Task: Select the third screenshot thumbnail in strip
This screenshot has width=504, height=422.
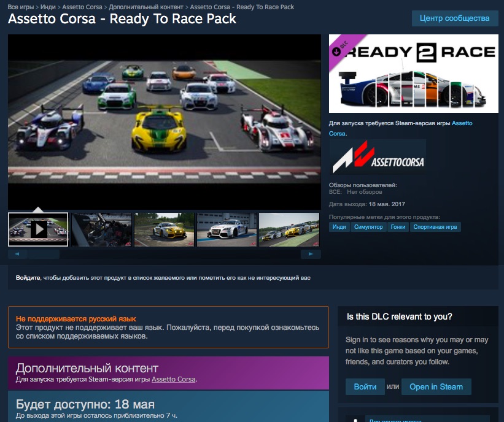Action: pyautogui.click(x=164, y=229)
